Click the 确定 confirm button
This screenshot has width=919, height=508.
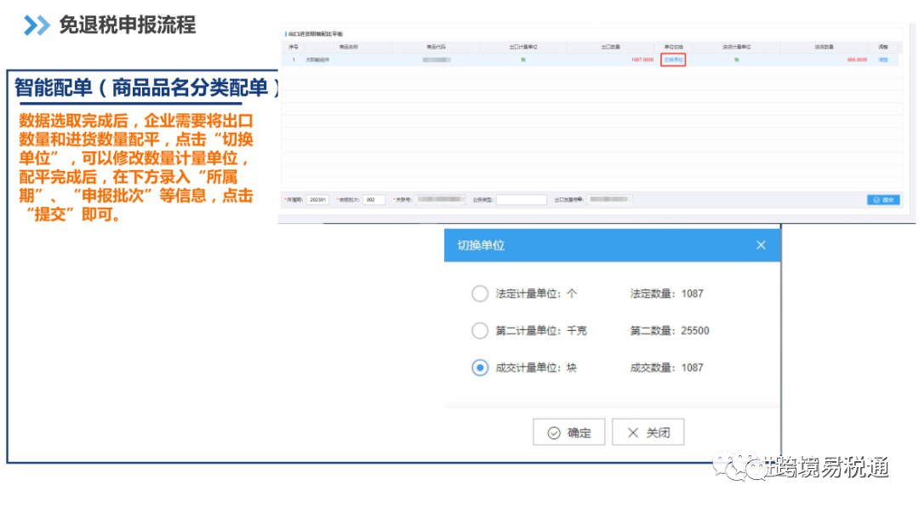(568, 431)
